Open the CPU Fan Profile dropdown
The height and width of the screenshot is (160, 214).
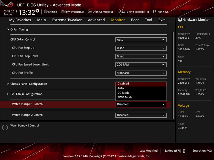(x=141, y=73)
